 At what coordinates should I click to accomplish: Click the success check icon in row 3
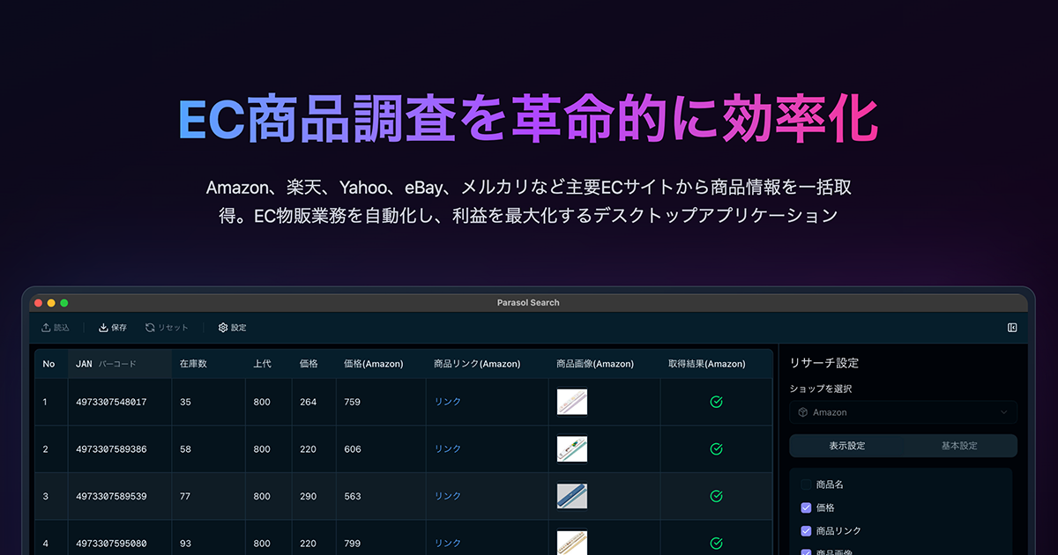coord(717,496)
